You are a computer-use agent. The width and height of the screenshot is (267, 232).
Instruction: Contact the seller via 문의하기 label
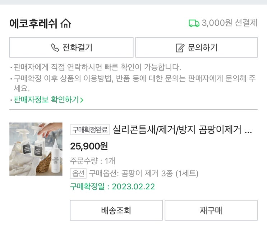[202, 47]
